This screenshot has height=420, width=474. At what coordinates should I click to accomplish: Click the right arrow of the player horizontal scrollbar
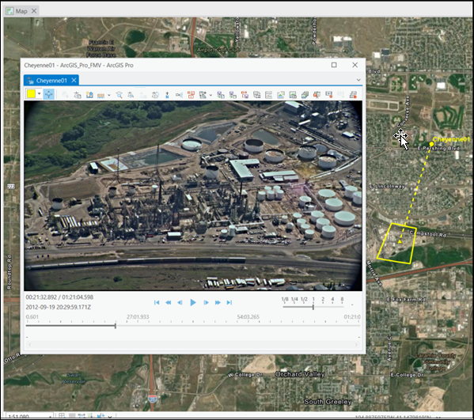[356, 344]
